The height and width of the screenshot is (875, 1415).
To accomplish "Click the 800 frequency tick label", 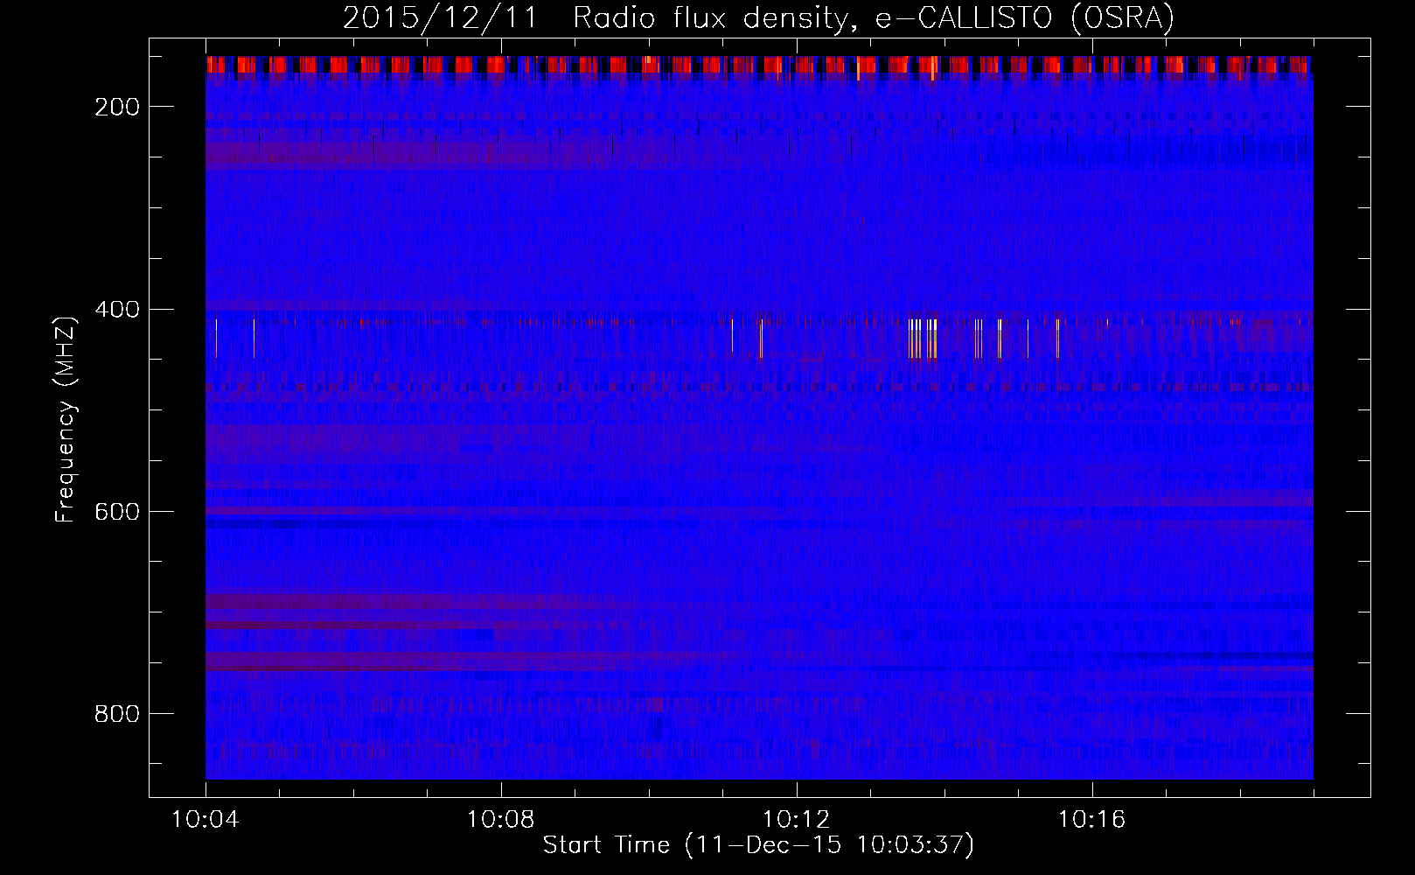I will click(x=117, y=714).
